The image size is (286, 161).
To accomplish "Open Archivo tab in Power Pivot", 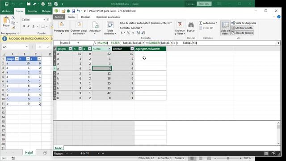I will click(59, 17).
